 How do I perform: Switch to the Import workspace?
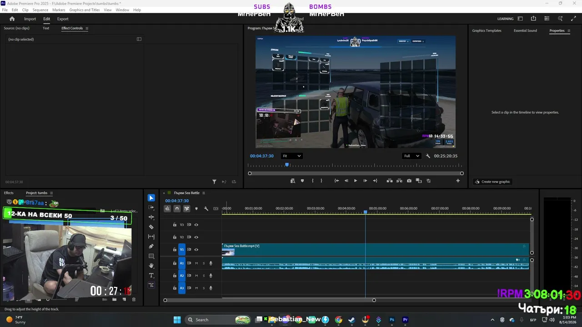point(30,19)
